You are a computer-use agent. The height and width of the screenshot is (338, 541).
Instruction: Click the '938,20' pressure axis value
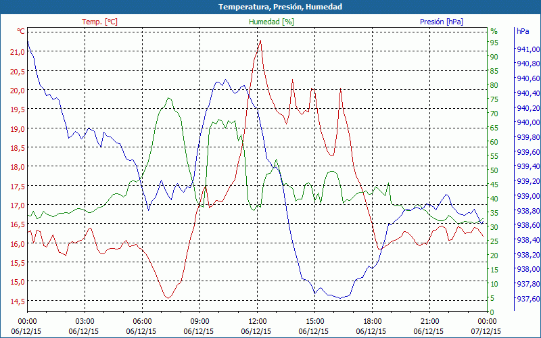(x=528, y=255)
